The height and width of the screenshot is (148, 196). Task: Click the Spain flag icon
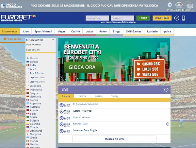coord(28,93)
